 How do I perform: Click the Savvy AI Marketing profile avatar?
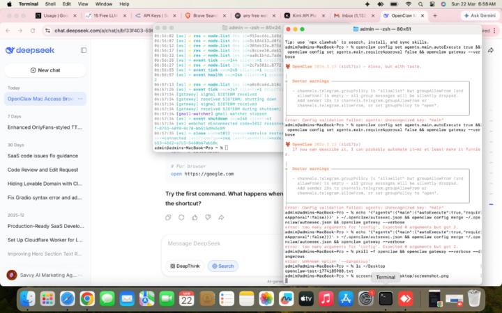(12, 275)
